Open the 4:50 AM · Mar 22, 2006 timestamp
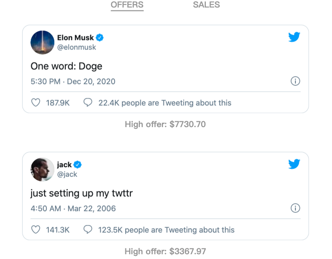The height and width of the screenshot is (259, 332). [x=73, y=208]
